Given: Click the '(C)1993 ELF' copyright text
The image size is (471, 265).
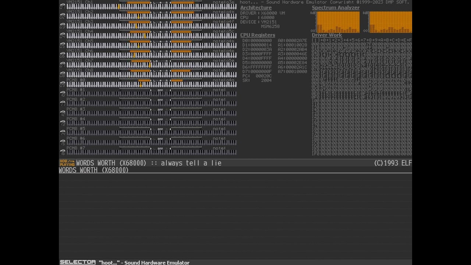Looking at the screenshot, I should (x=393, y=163).
